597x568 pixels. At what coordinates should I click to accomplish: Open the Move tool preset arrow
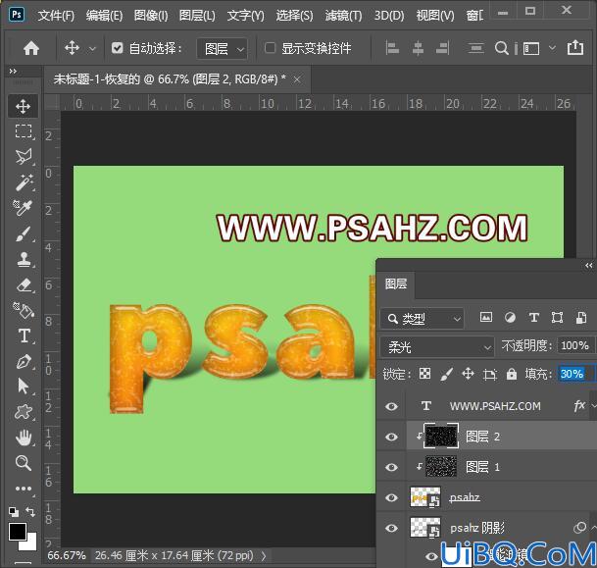tap(92, 49)
